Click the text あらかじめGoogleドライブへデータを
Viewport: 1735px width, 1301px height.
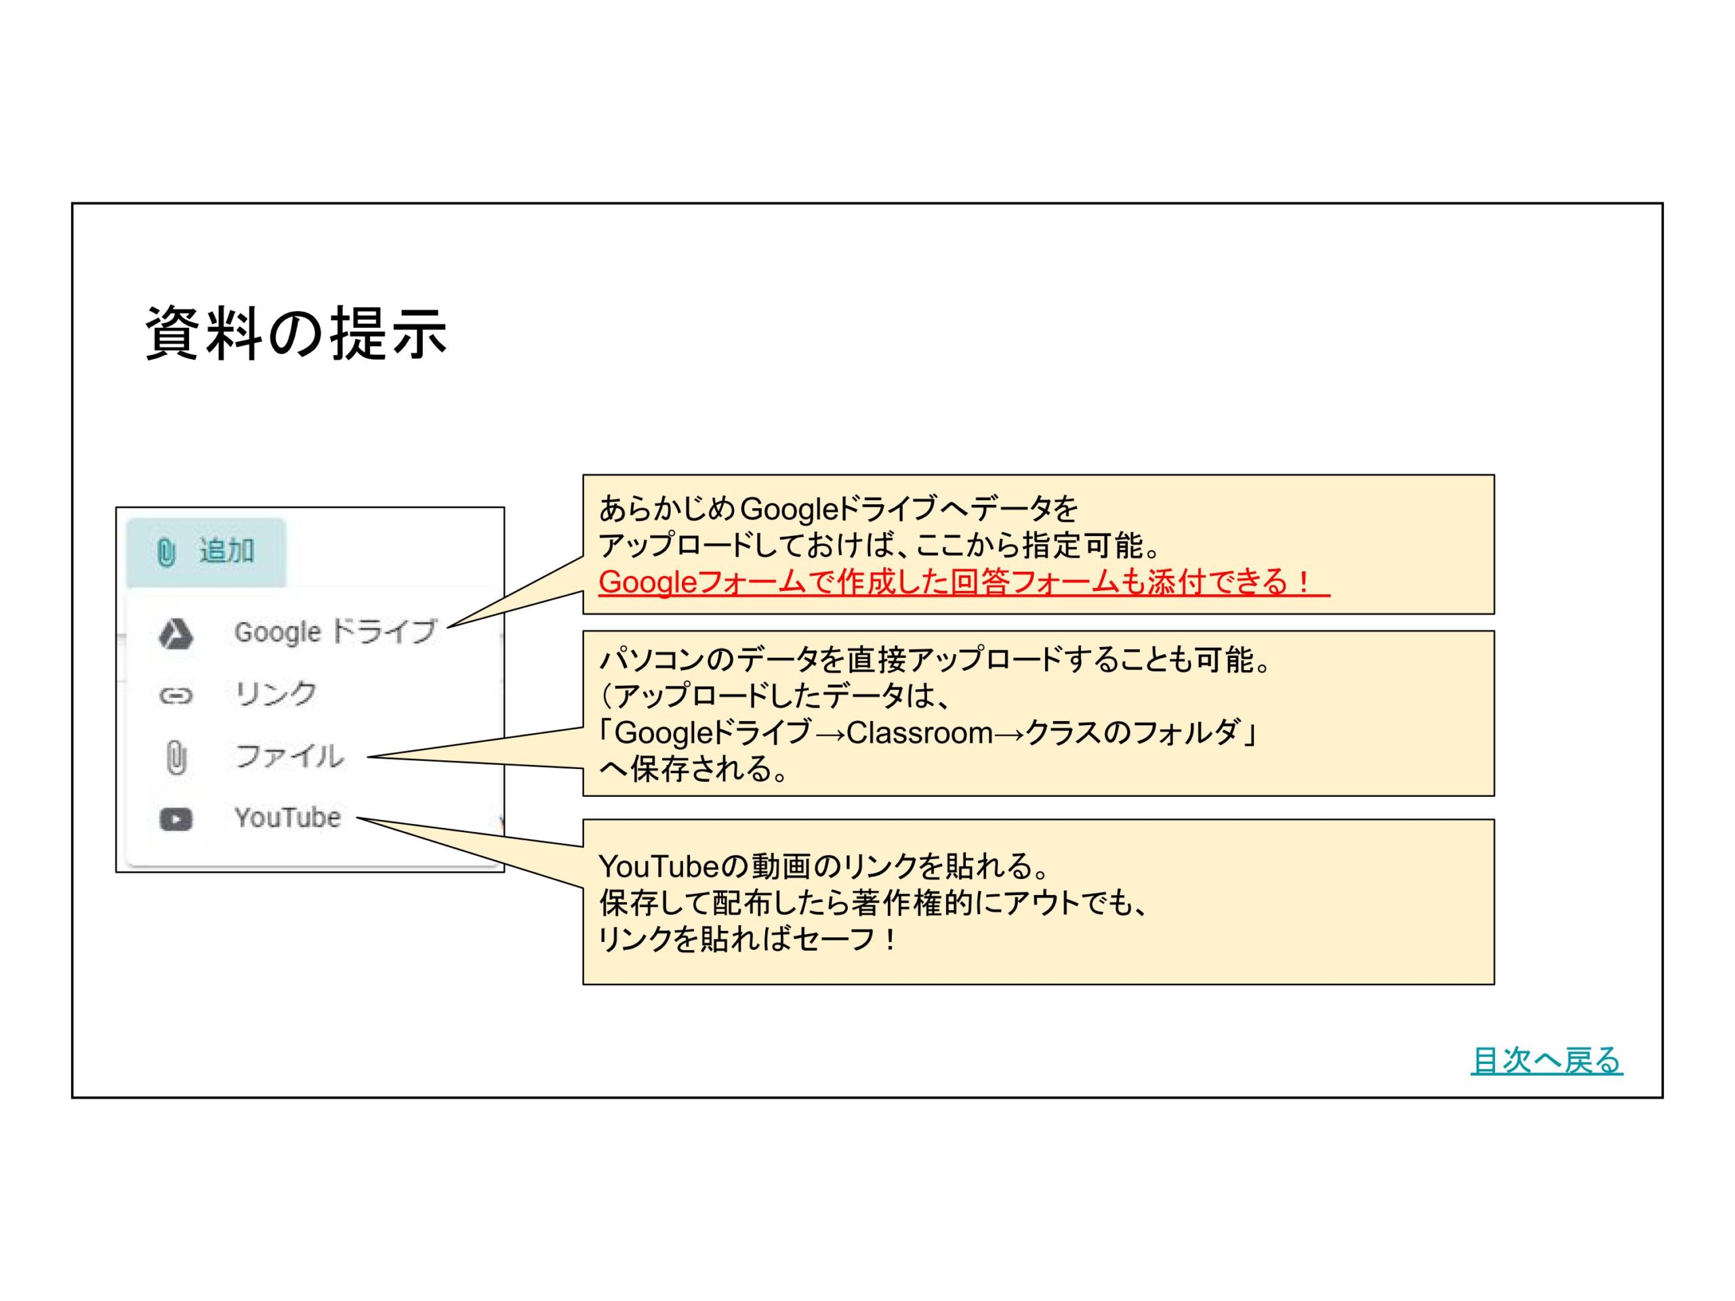pos(838,509)
